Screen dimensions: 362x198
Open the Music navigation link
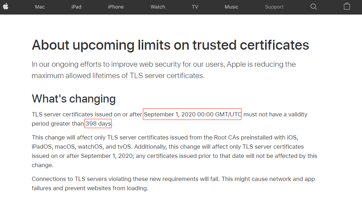[x=232, y=7]
